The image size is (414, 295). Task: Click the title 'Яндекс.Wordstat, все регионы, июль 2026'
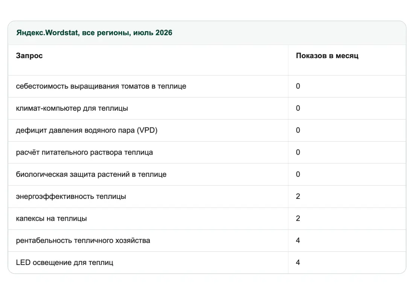94,33
